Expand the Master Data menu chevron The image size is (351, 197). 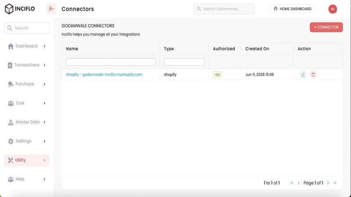(x=45, y=122)
